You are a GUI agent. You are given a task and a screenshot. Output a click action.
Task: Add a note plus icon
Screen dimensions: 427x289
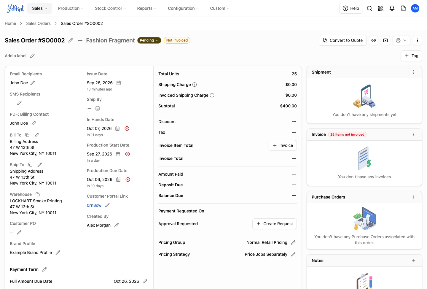pyautogui.click(x=414, y=261)
